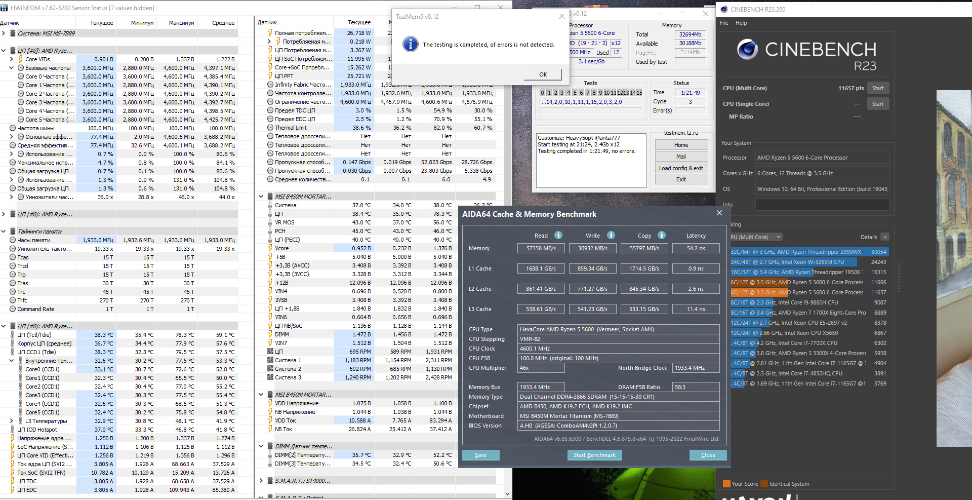Click the Home button in TestMem5
This screenshot has height=500, width=972.
click(681, 145)
